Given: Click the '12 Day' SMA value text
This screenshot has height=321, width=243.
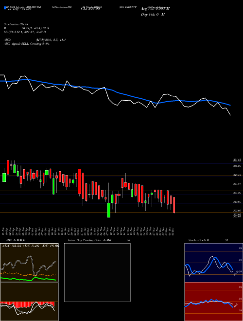Looking at the screenshot, I should (x=18, y=9).
